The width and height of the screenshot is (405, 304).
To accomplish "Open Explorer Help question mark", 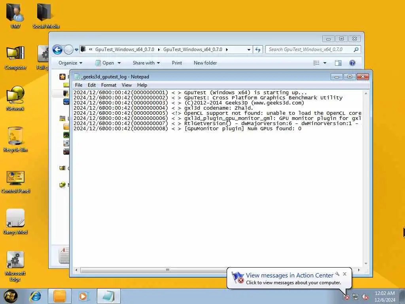I will coord(352,63).
